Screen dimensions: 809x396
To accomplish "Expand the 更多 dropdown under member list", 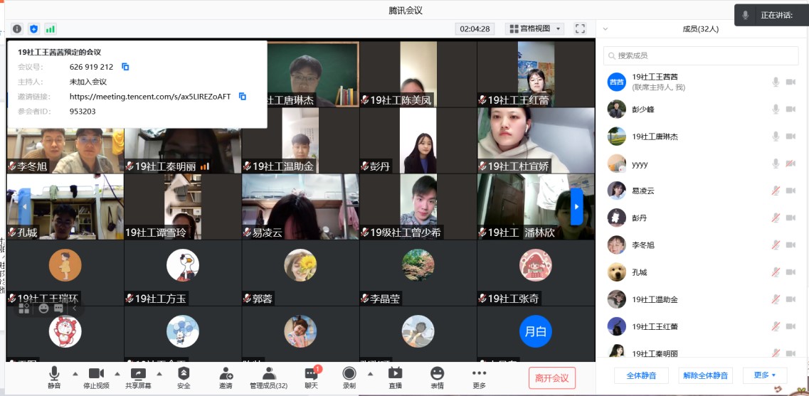I will tap(764, 375).
